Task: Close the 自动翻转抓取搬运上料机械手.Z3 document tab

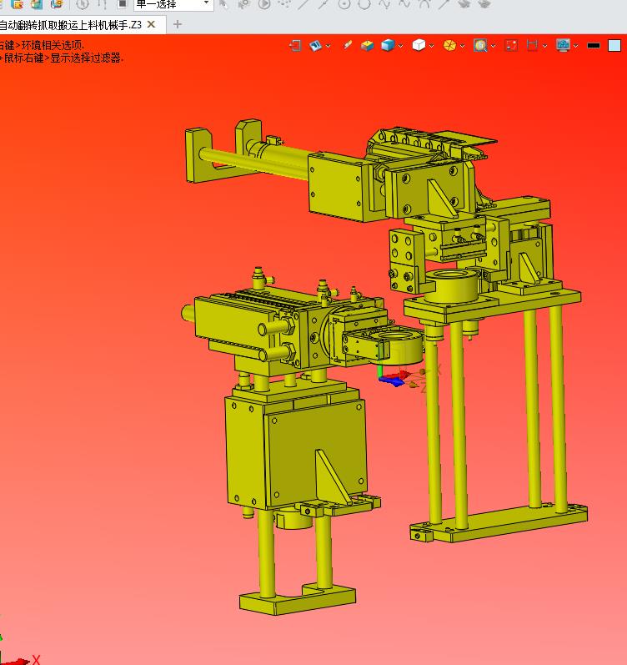Action: click(152, 24)
